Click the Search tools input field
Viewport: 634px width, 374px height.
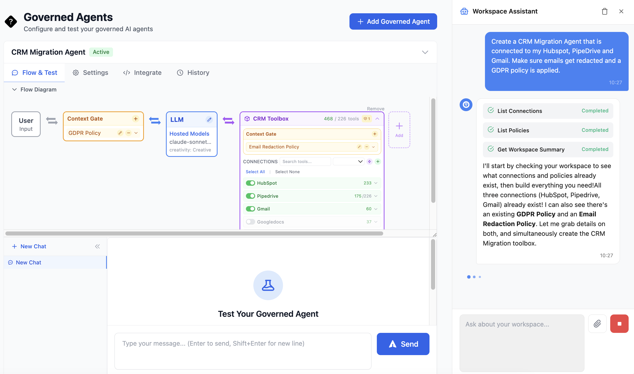pyautogui.click(x=305, y=161)
